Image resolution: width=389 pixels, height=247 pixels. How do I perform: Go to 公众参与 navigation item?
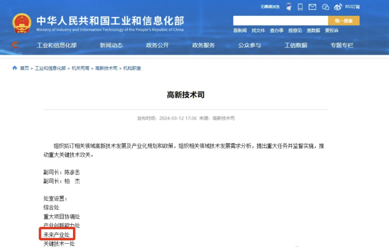click(250, 45)
